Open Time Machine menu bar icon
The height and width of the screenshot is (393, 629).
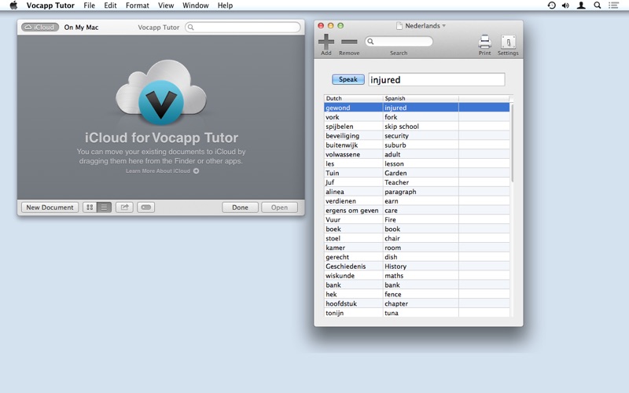tap(552, 6)
